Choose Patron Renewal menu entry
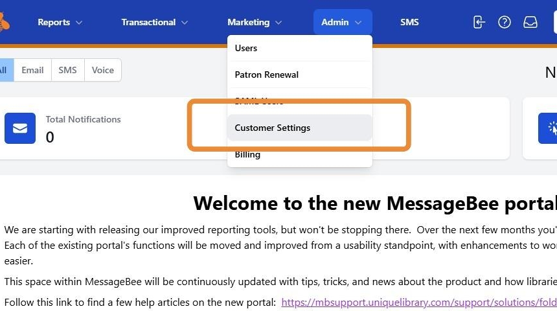This screenshot has width=557, height=311. 267,75
